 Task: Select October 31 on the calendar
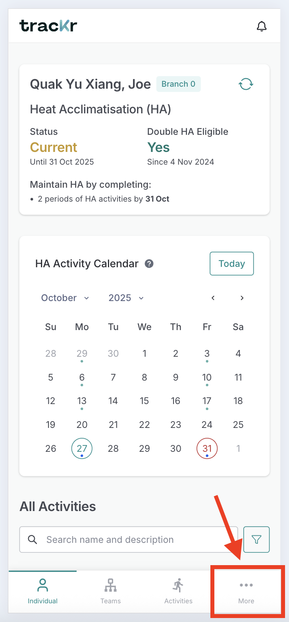click(207, 449)
